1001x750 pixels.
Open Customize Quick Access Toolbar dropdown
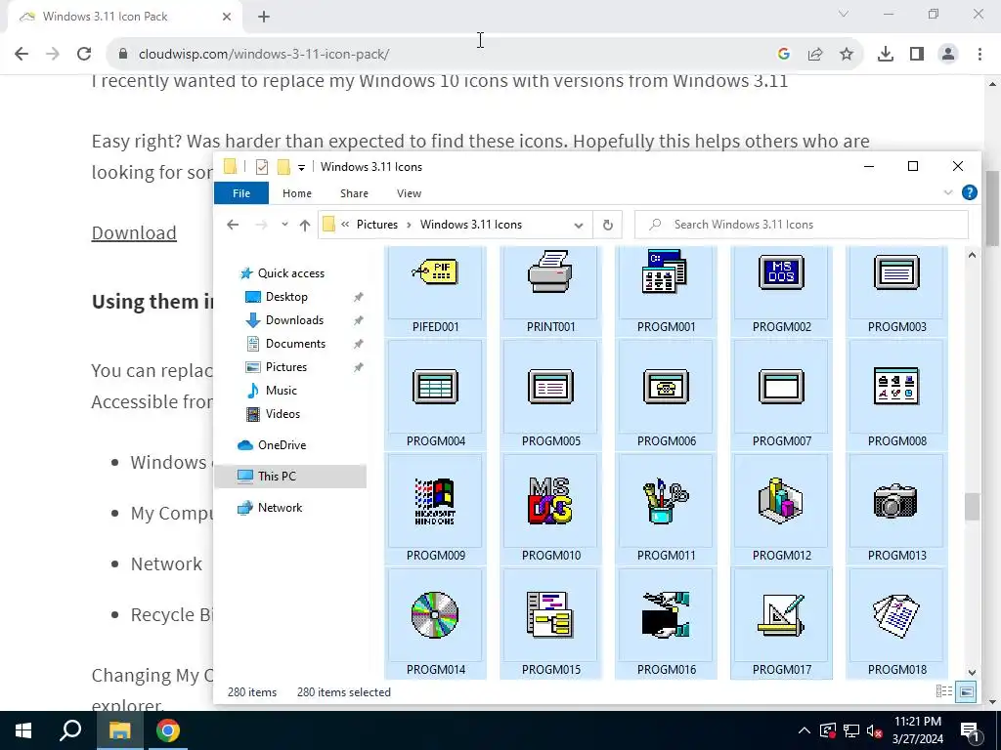pyautogui.click(x=301, y=168)
